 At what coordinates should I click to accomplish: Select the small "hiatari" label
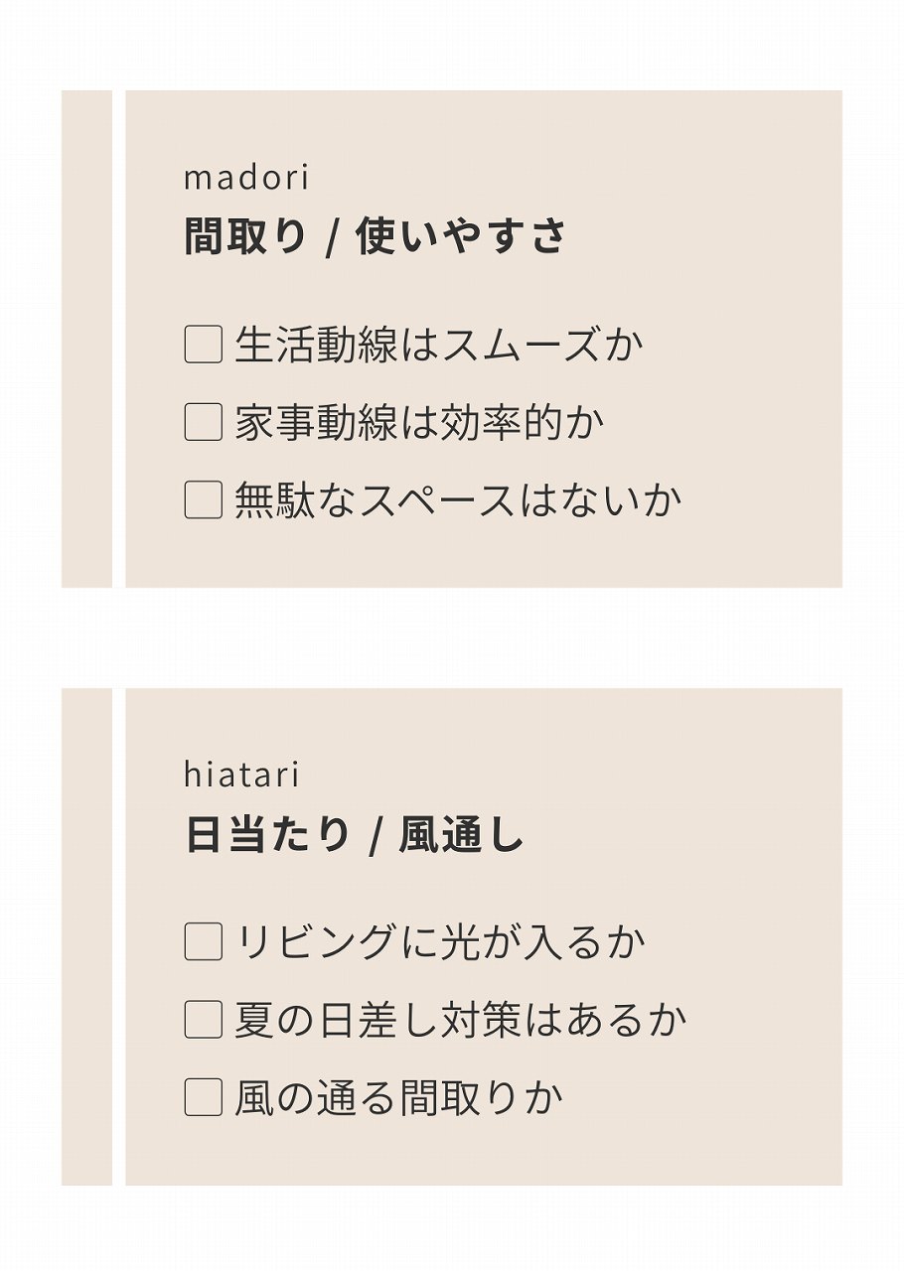click(x=241, y=775)
